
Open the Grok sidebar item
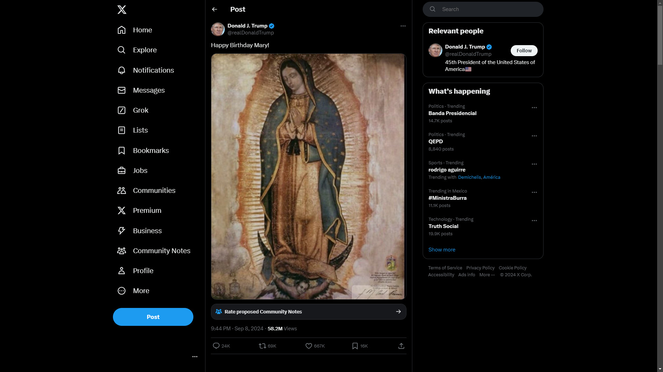133,110
